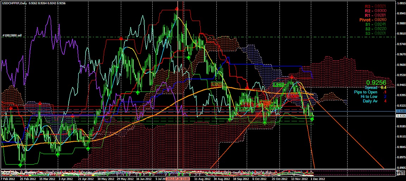Click the green up arrow at the 1 Dec 2012 candle
The width and height of the screenshot is (406, 181).
coord(313,119)
